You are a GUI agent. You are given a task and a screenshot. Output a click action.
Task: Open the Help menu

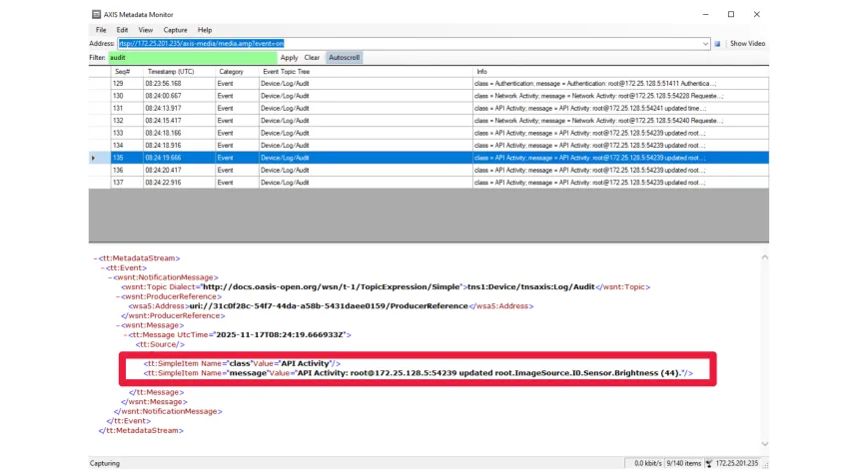coord(204,30)
